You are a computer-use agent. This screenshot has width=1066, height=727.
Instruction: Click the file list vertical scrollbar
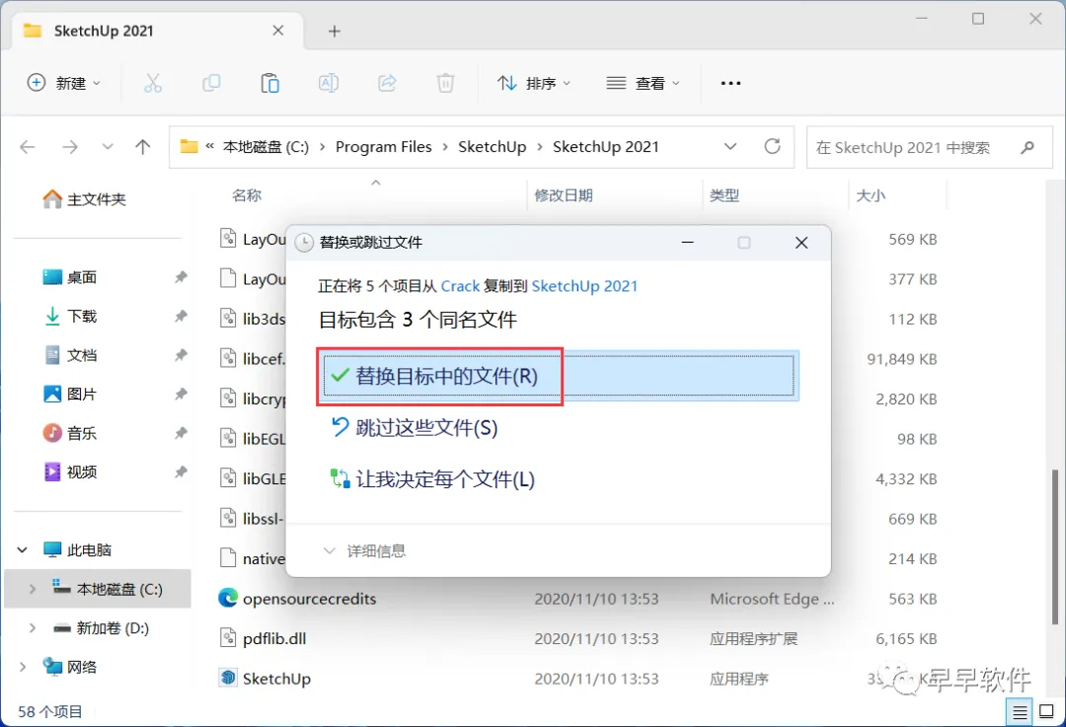point(1055,546)
